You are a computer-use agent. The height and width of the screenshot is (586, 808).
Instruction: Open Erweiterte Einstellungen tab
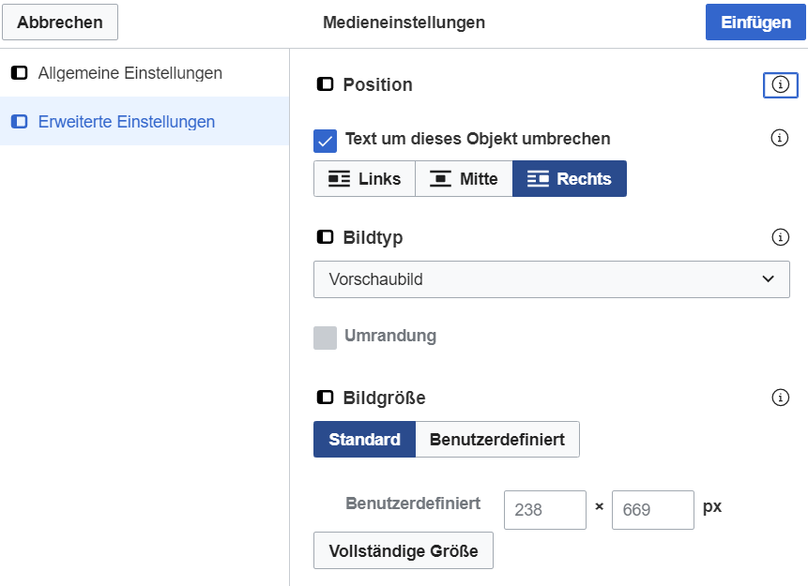pyautogui.click(x=145, y=122)
